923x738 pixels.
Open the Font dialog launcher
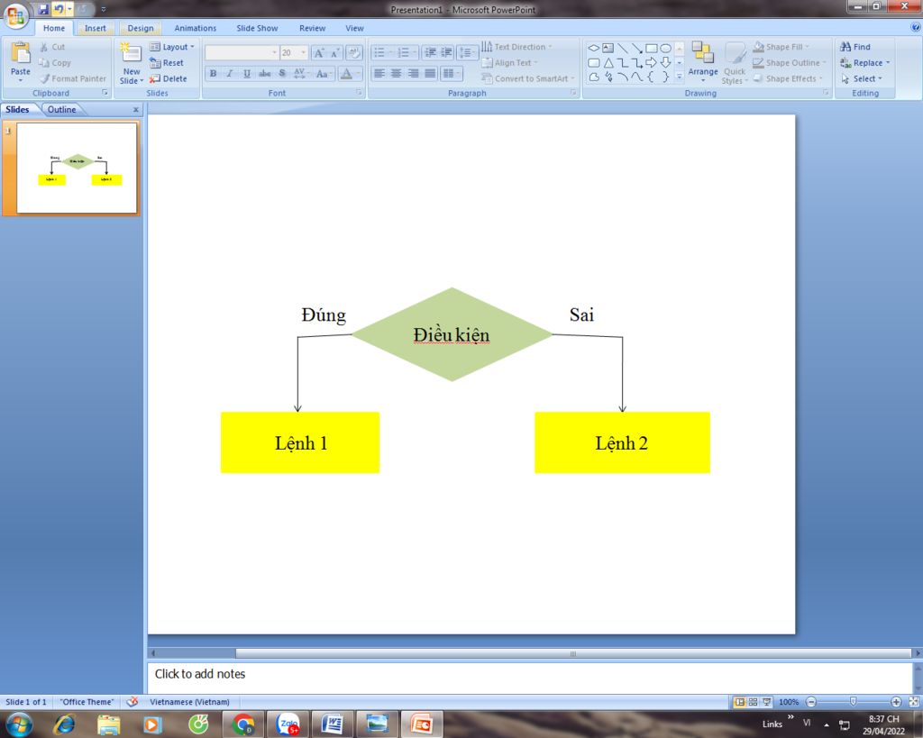click(x=359, y=93)
